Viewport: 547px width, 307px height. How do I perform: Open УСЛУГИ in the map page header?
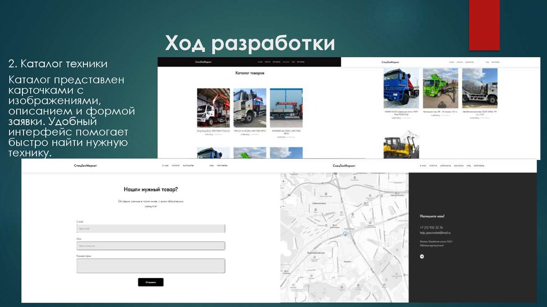[433, 166]
